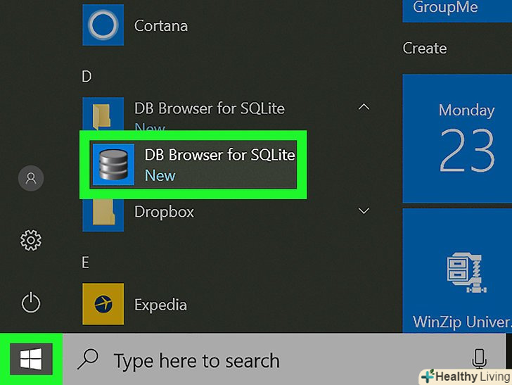Open the Power options button
The width and height of the screenshot is (512, 385).
(x=31, y=303)
